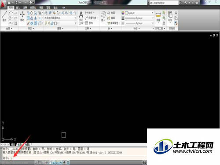Click the search input field in title bar
Screen dimensions: 220x165
point(164,3)
